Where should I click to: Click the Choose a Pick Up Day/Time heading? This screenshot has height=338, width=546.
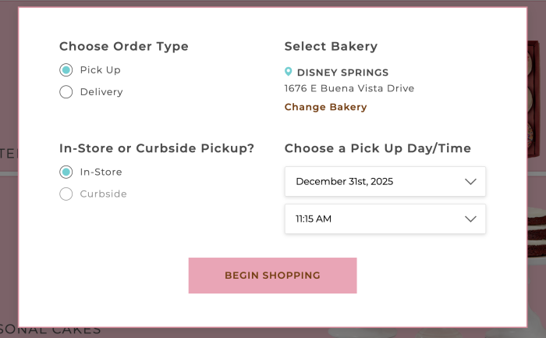coord(378,148)
